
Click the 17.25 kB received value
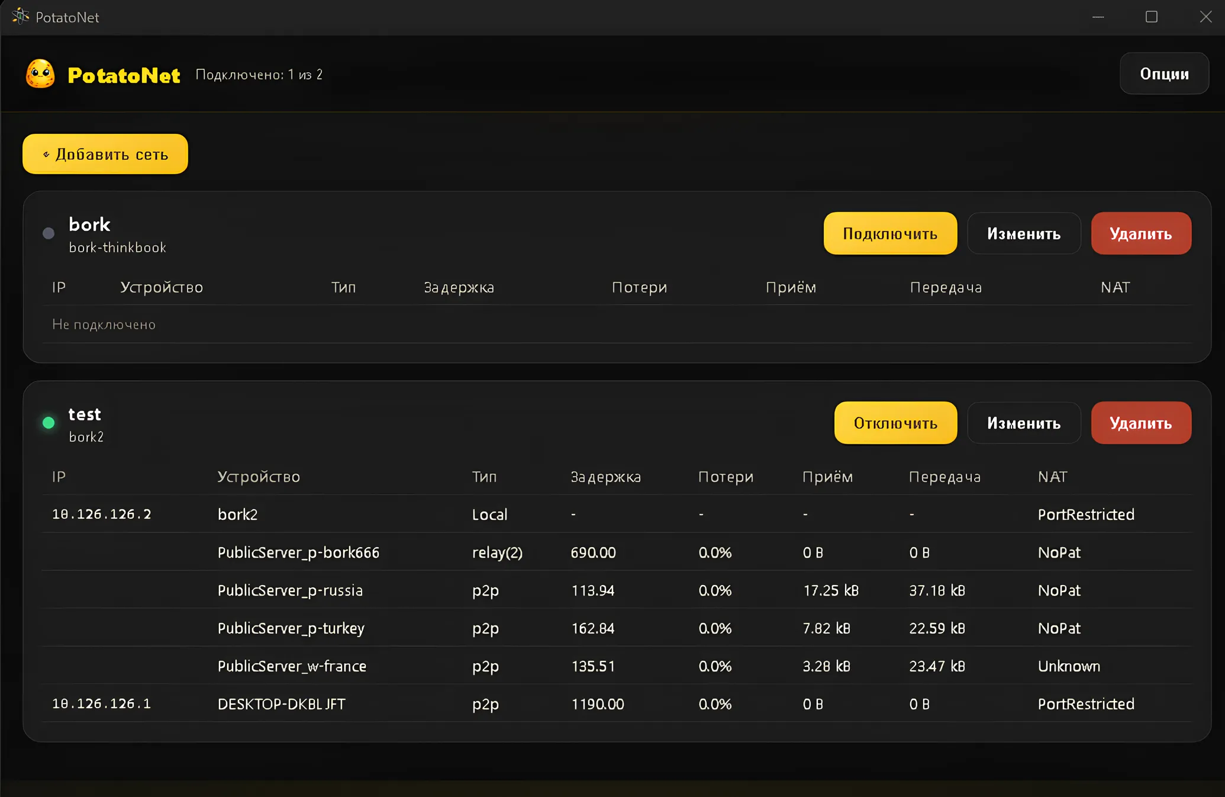click(x=830, y=590)
